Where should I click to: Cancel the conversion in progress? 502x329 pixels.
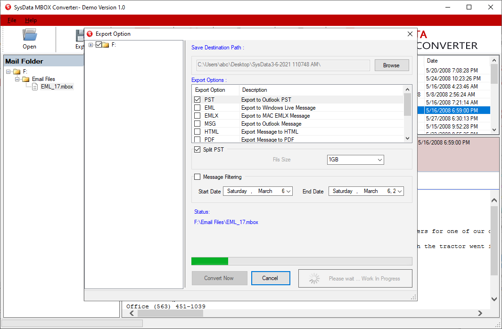point(271,278)
